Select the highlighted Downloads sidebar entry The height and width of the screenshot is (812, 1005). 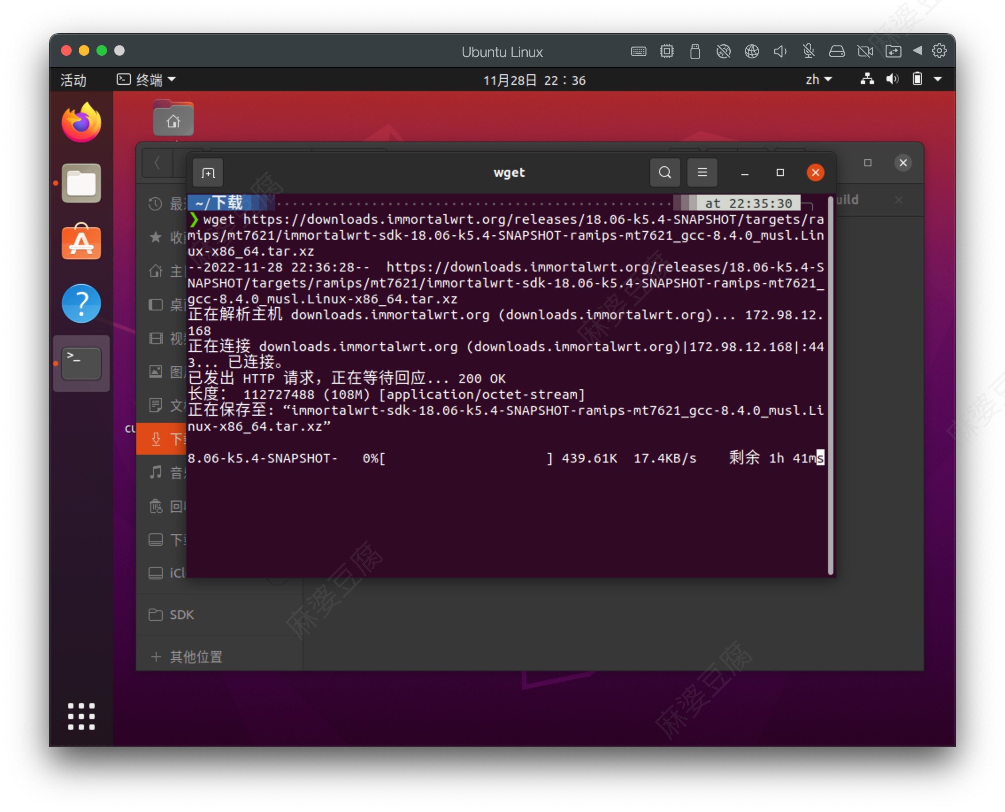click(161, 439)
